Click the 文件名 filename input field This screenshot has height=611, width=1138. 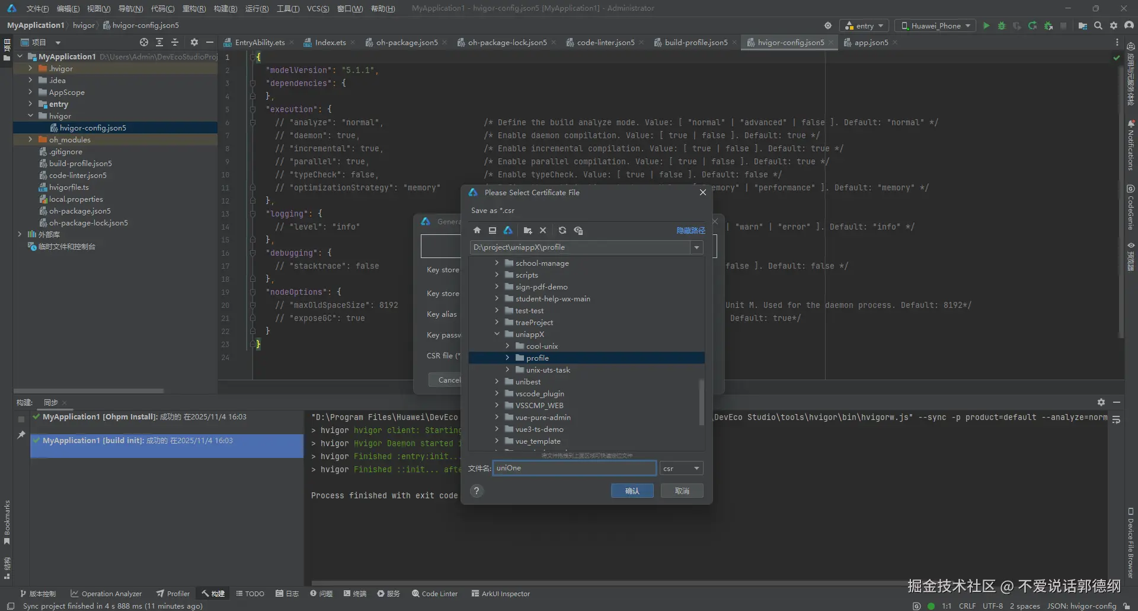click(574, 469)
